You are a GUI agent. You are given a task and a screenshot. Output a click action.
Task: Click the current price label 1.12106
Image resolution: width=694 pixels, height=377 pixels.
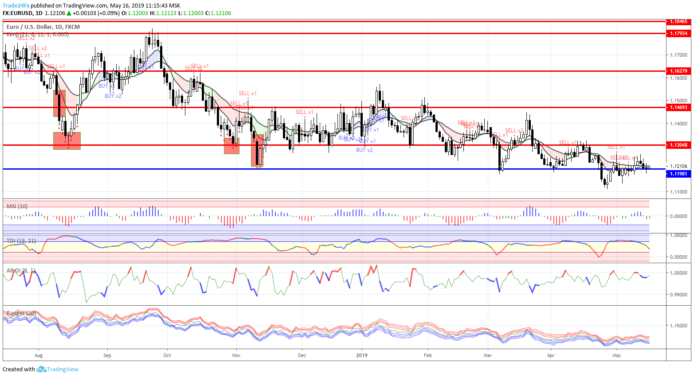678,167
